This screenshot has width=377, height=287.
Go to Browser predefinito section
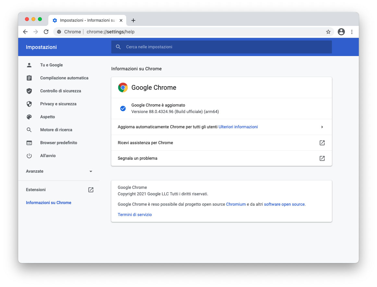[x=58, y=143]
